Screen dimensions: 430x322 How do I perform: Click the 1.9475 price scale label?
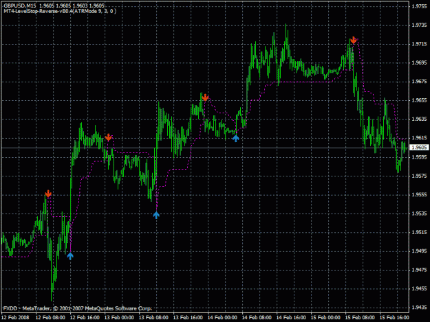point(419,270)
